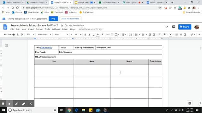Open the Arial font dropdown
202x113 pixels.
pyautogui.click(x=61, y=35)
